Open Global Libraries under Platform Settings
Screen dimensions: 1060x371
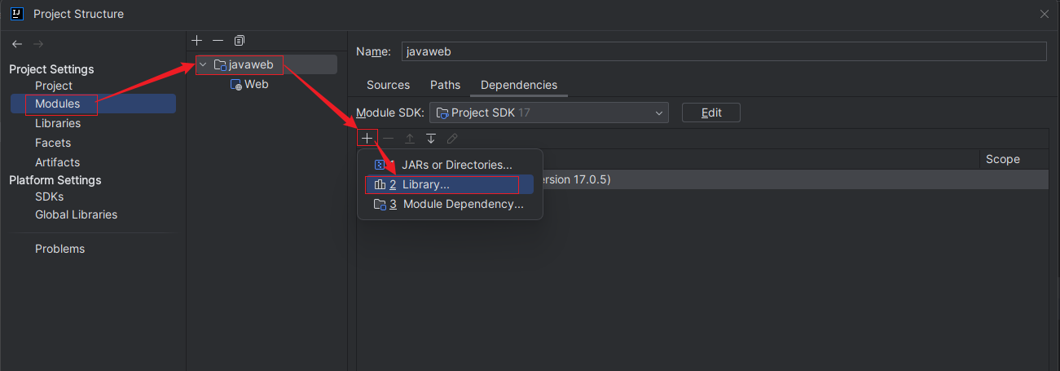click(76, 214)
